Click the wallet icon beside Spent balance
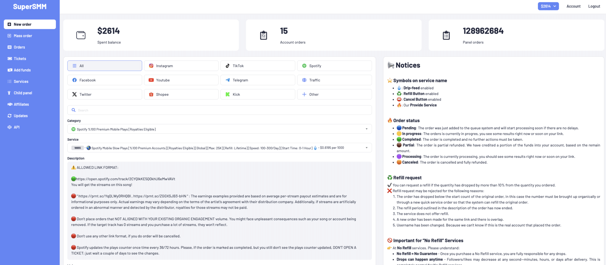Image resolution: width=606 pixels, height=265 pixels. tap(81, 35)
